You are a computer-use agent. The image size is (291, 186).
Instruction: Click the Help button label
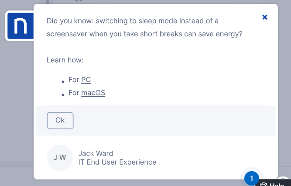tap(277, 184)
